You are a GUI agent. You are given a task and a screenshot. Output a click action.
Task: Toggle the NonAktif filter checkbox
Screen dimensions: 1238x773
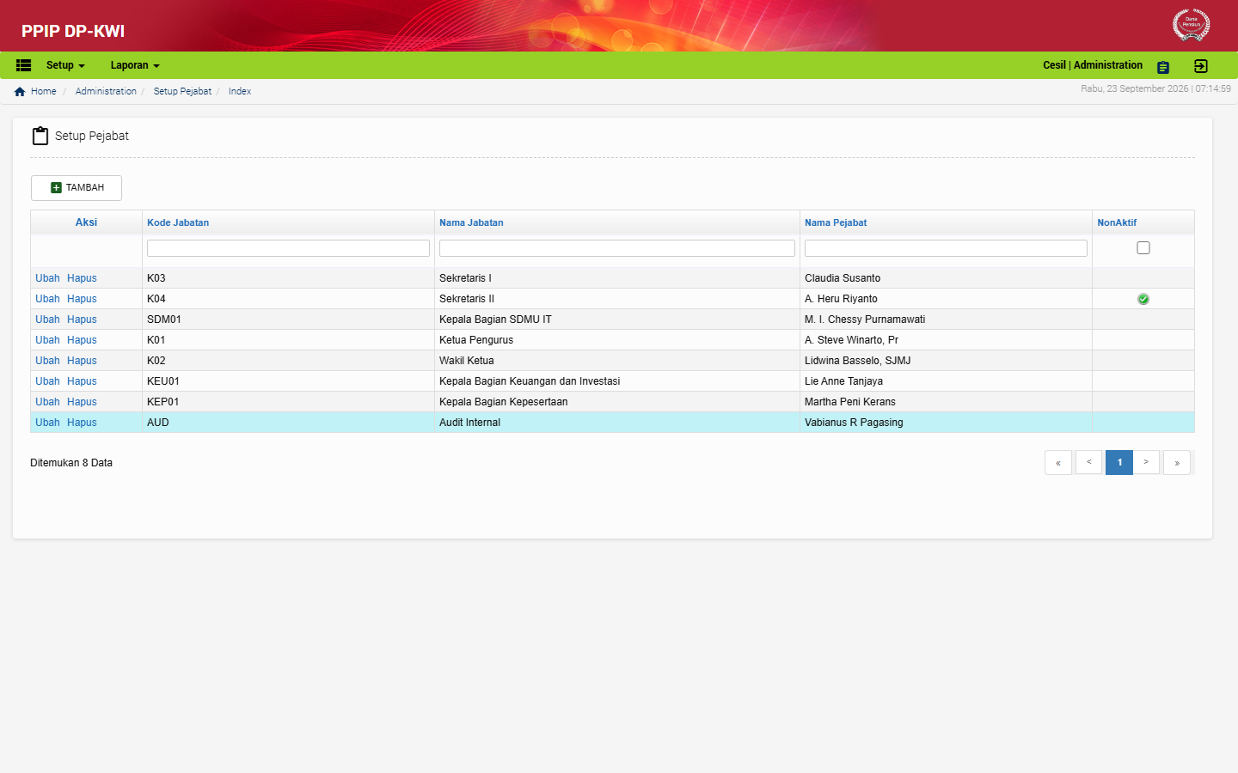(x=1143, y=247)
